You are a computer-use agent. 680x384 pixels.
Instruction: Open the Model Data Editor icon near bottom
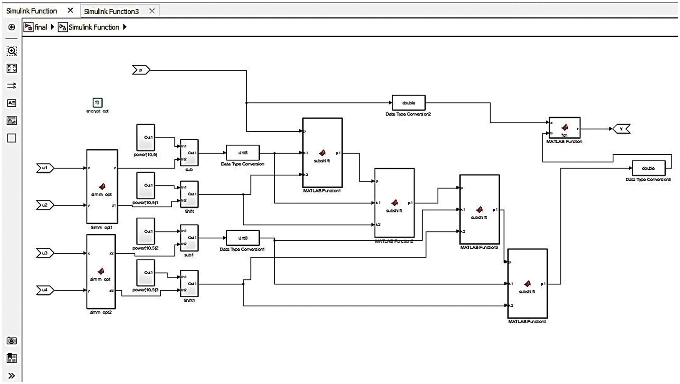coord(12,358)
